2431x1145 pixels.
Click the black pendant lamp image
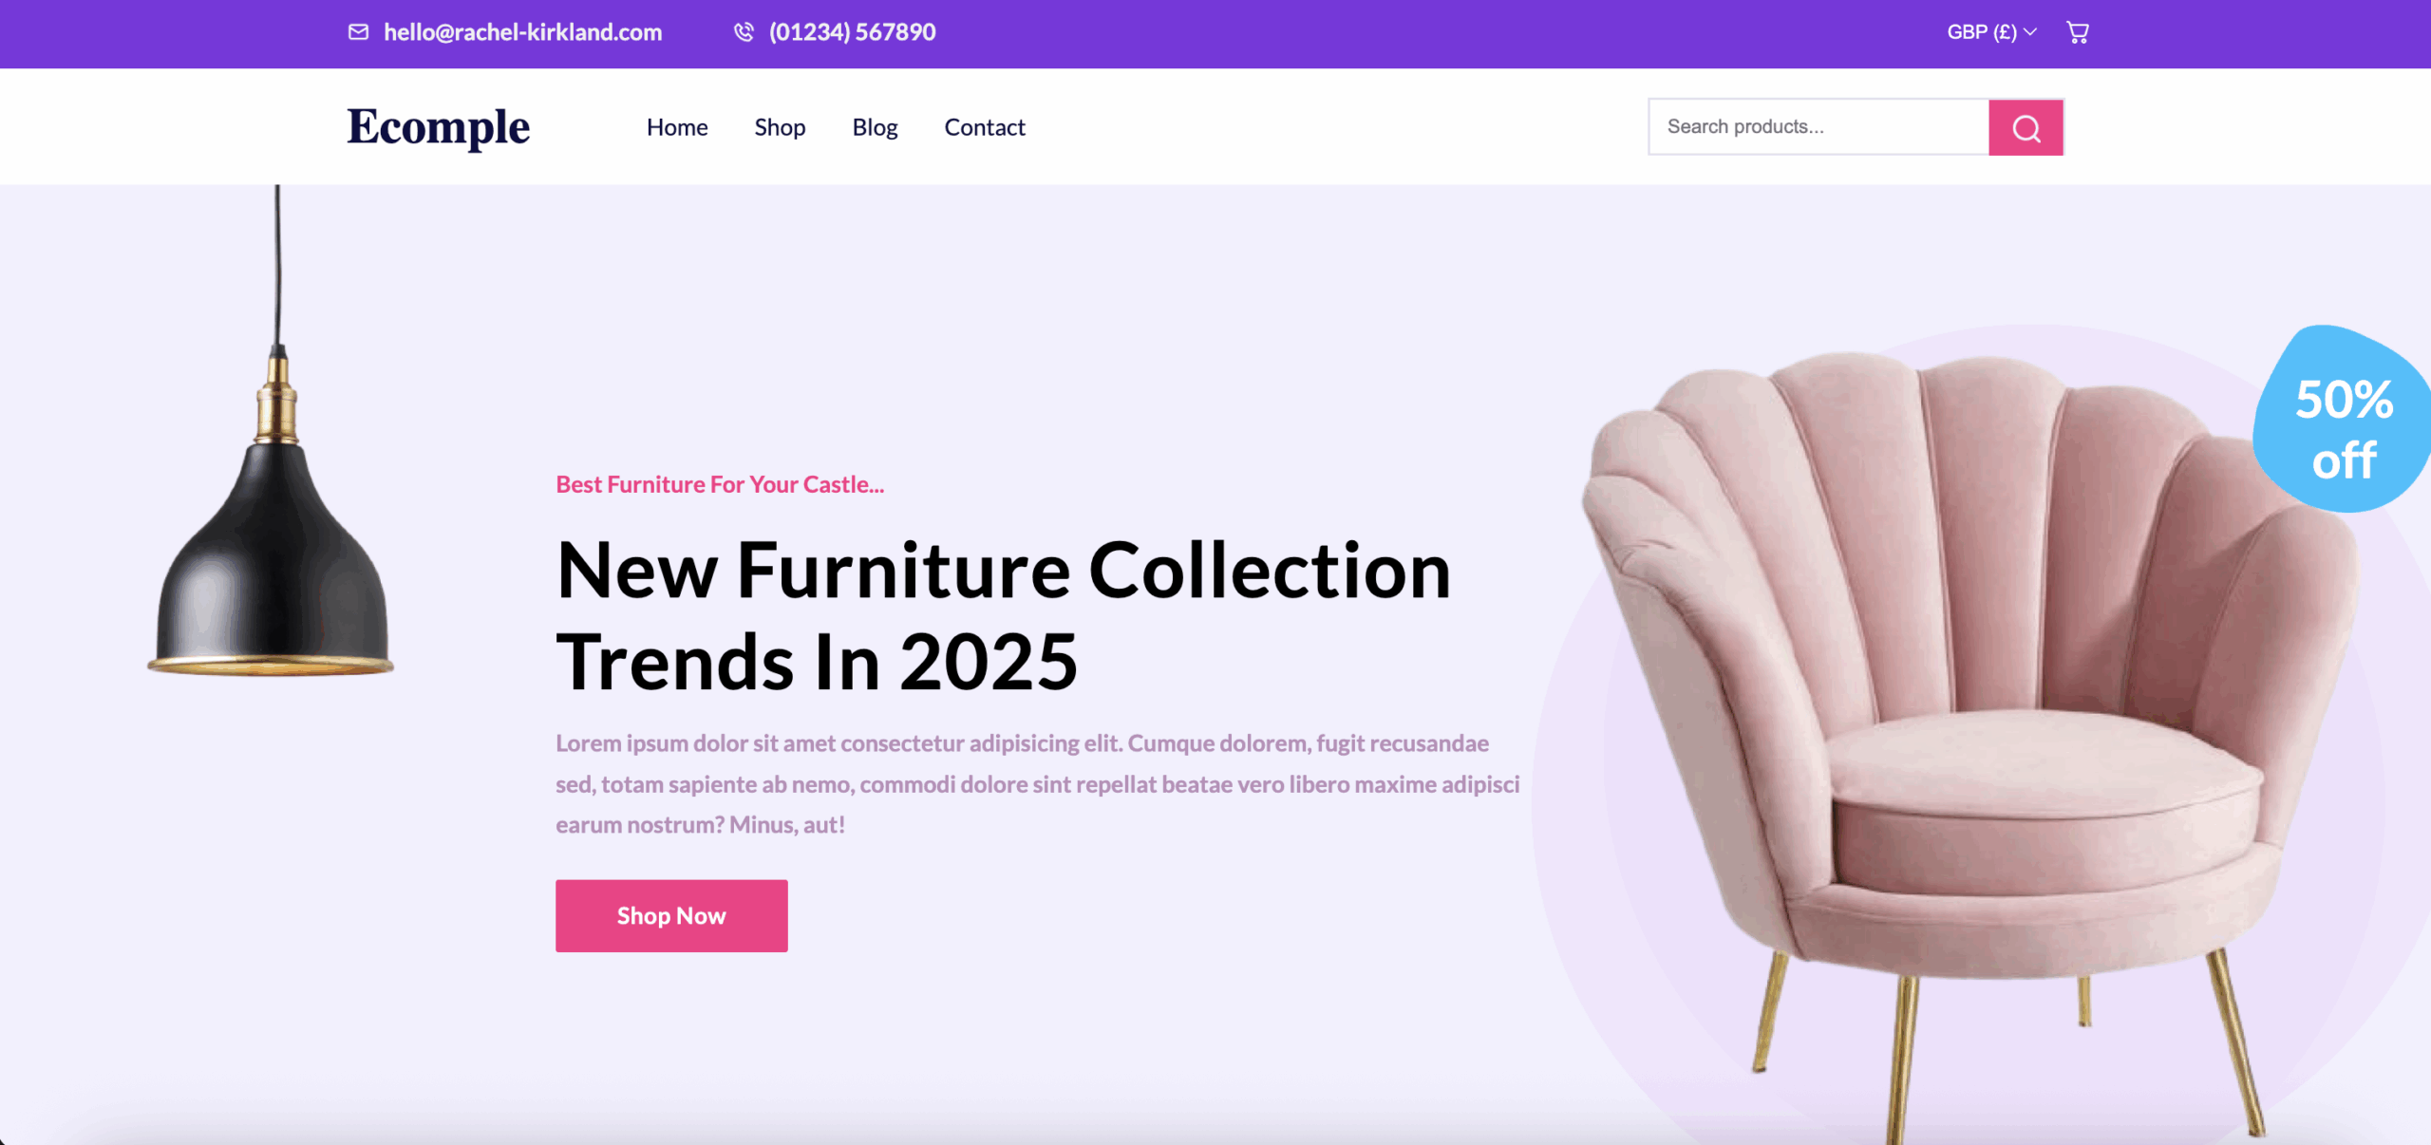click(x=272, y=432)
